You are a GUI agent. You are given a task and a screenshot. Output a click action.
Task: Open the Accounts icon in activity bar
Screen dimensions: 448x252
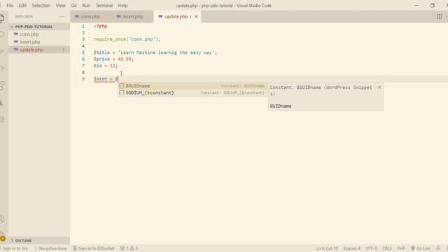tap(1, 219)
